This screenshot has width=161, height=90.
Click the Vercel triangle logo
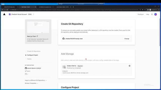pos(4,14)
